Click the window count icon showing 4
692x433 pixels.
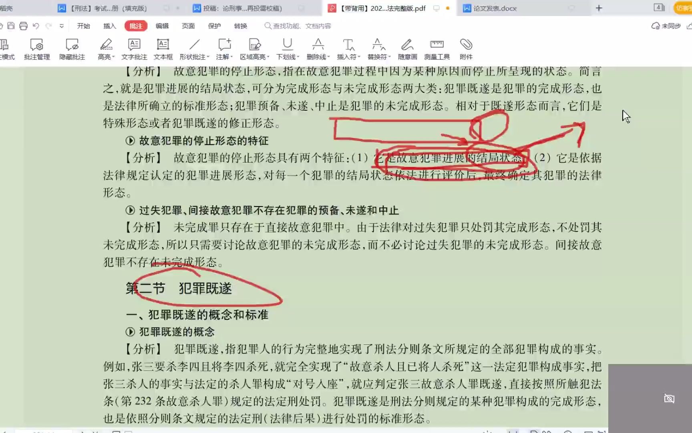click(x=659, y=7)
